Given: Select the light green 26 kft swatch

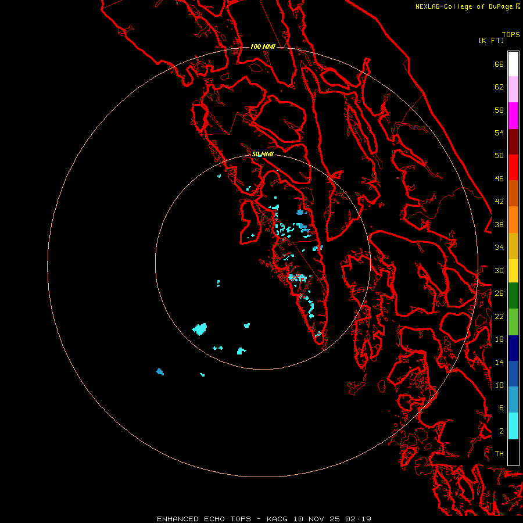Looking at the screenshot, I should 513,322.
